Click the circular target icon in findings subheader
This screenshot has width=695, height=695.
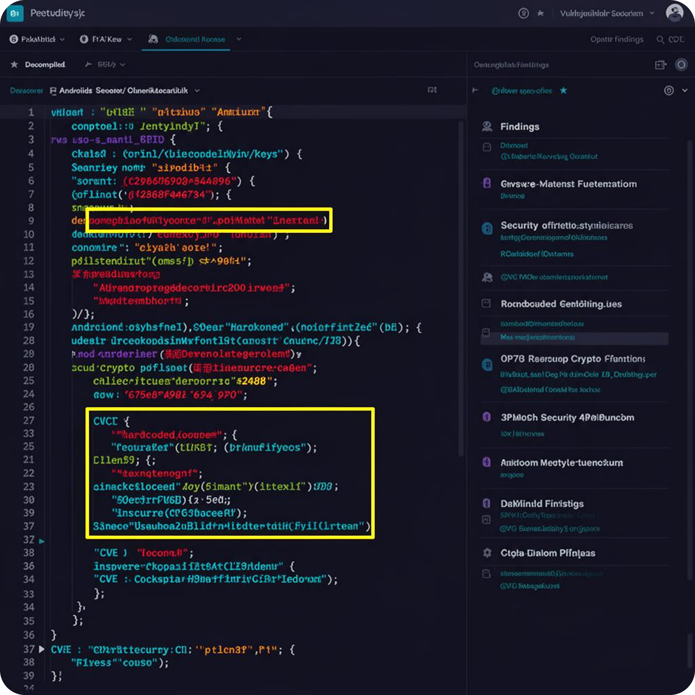pyautogui.click(x=669, y=90)
